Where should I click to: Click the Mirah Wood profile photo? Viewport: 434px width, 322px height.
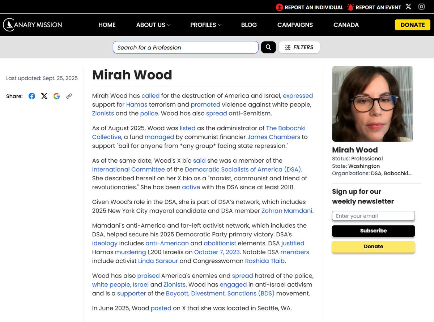373,104
